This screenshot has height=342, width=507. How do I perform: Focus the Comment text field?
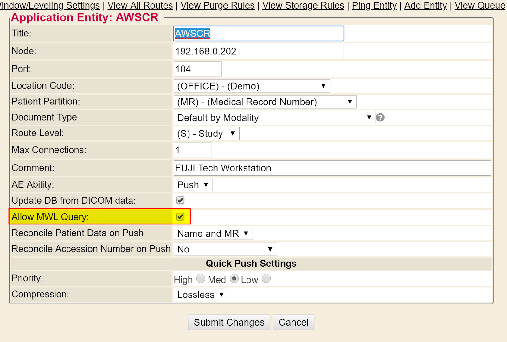click(332, 168)
